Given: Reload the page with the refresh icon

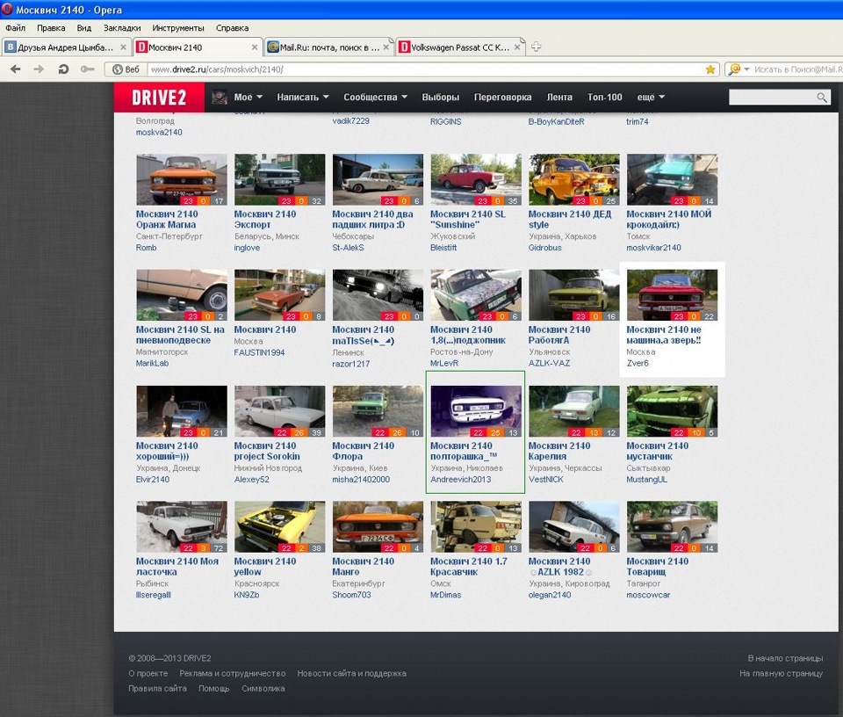Looking at the screenshot, I should 63,69.
